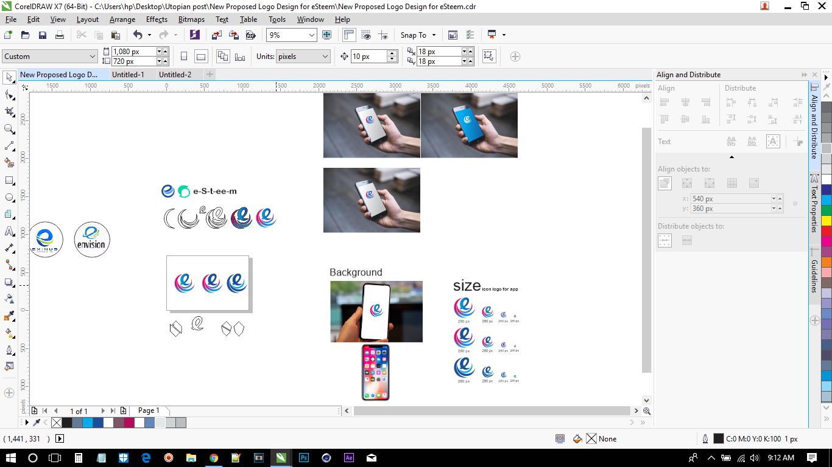This screenshot has width=832, height=467.
Task: Select the Zoom tool in toolbox
Action: click(x=9, y=129)
